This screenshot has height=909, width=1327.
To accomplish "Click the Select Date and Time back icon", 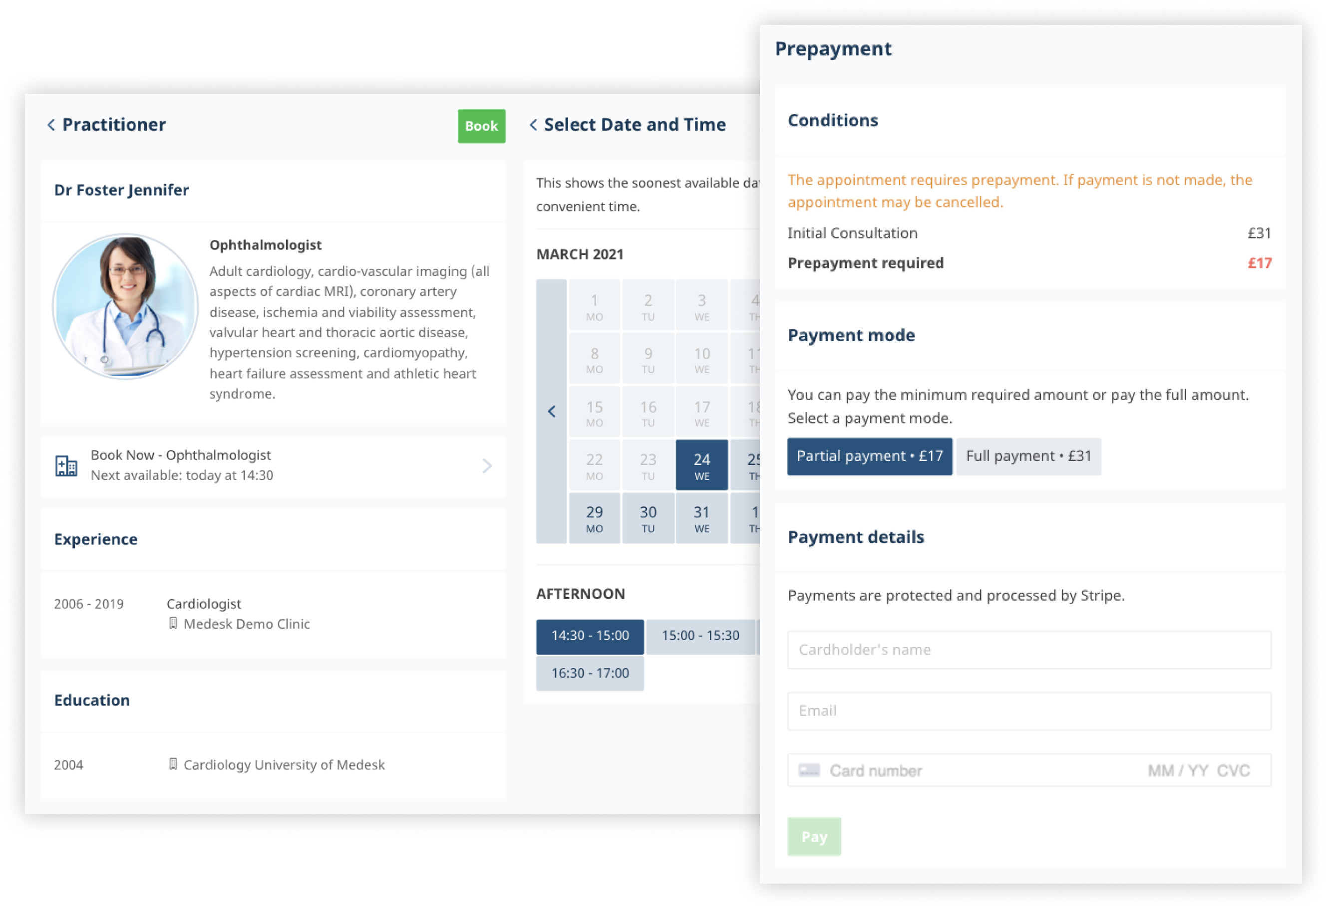I will 531,124.
